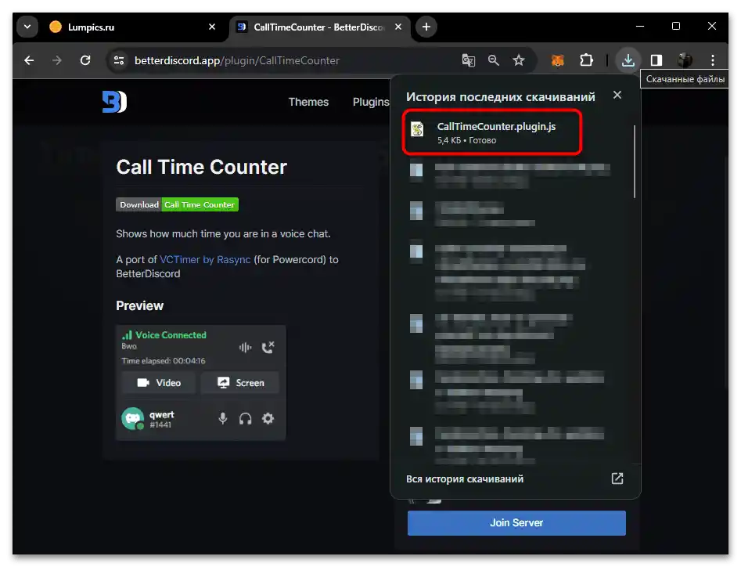Open Chrome three-dot menu
Image resolution: width=741 pixels, height=567 pixels.
click(x=713, y=60)
